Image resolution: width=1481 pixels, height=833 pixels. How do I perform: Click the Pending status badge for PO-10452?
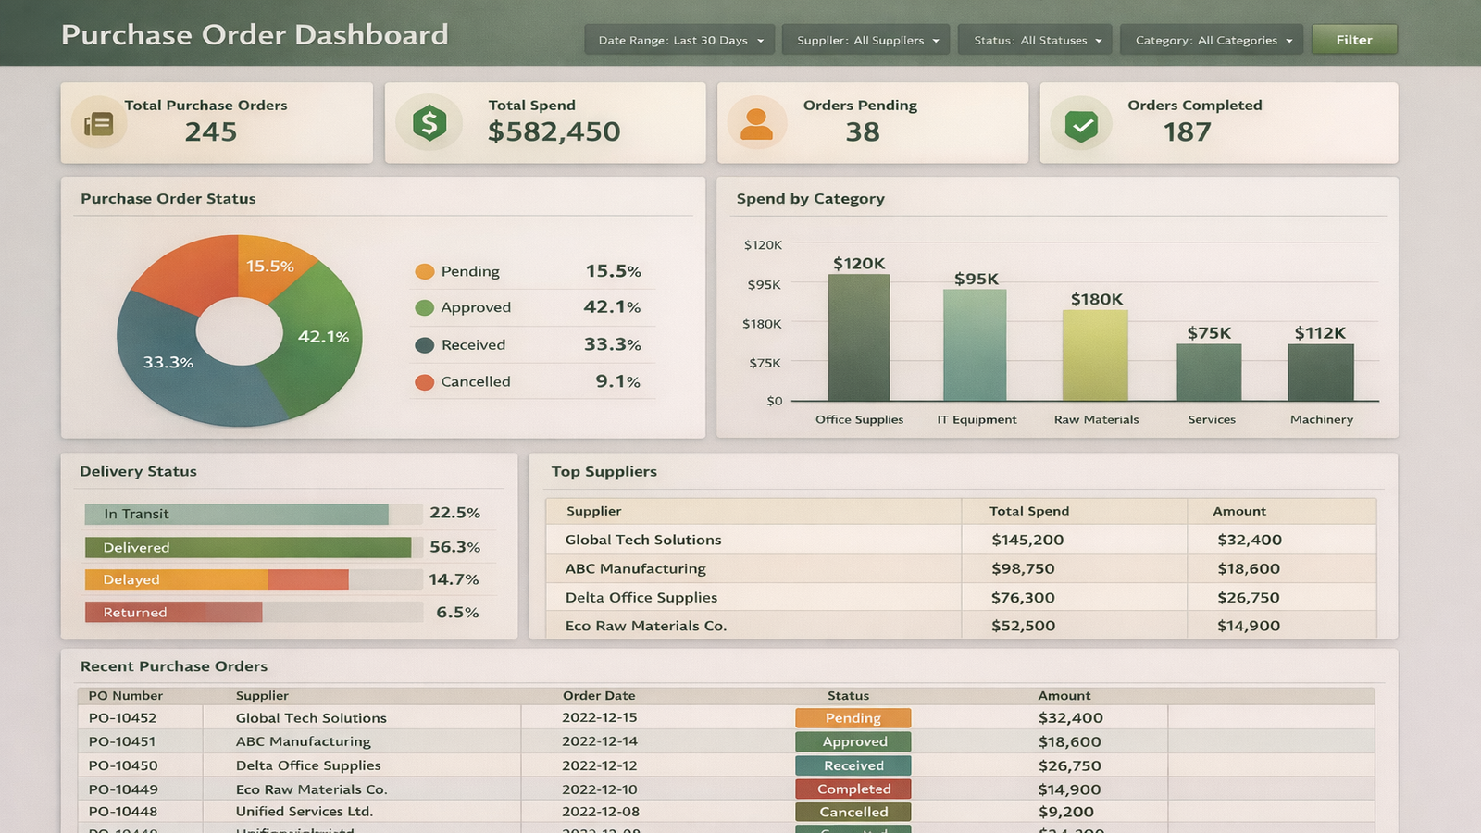[852, 717]
